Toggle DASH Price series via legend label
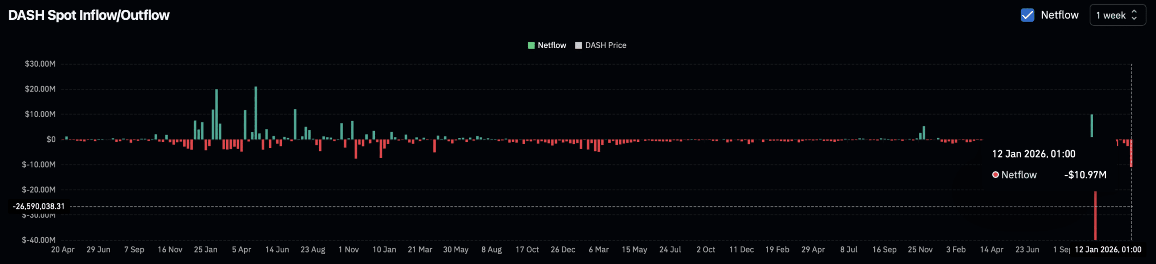1156x264 pixels. pos(606,45)
